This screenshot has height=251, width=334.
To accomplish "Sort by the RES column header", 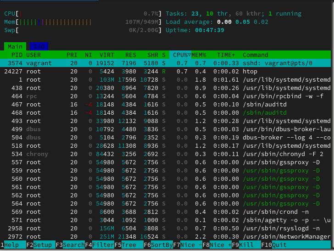I will pos(131,55).
